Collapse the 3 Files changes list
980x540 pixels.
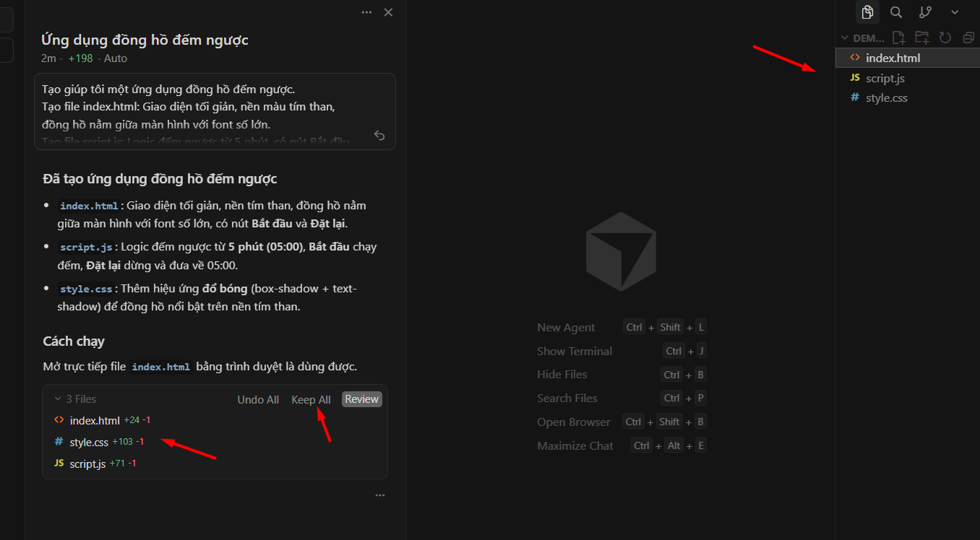point(56,399)
